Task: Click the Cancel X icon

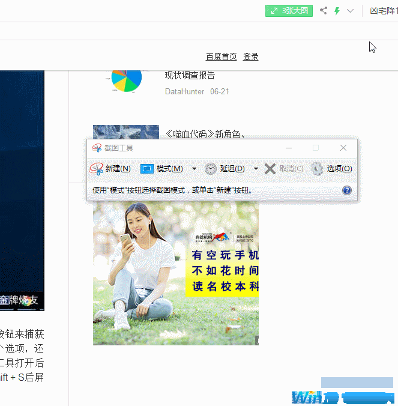Action: [270, 169]
